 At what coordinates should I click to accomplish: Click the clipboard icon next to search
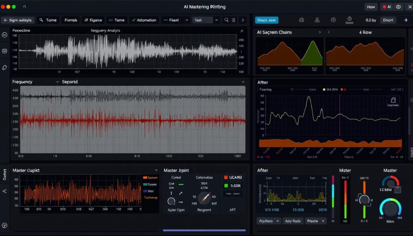tap(234, 20)
